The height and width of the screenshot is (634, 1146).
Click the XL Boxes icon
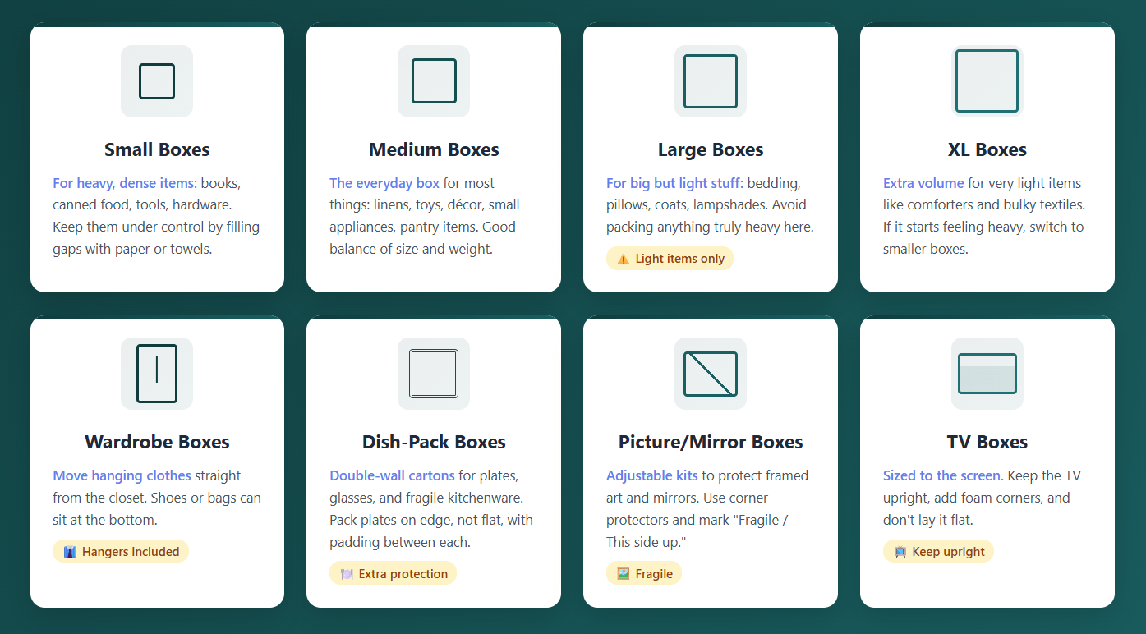coord(987,81)
